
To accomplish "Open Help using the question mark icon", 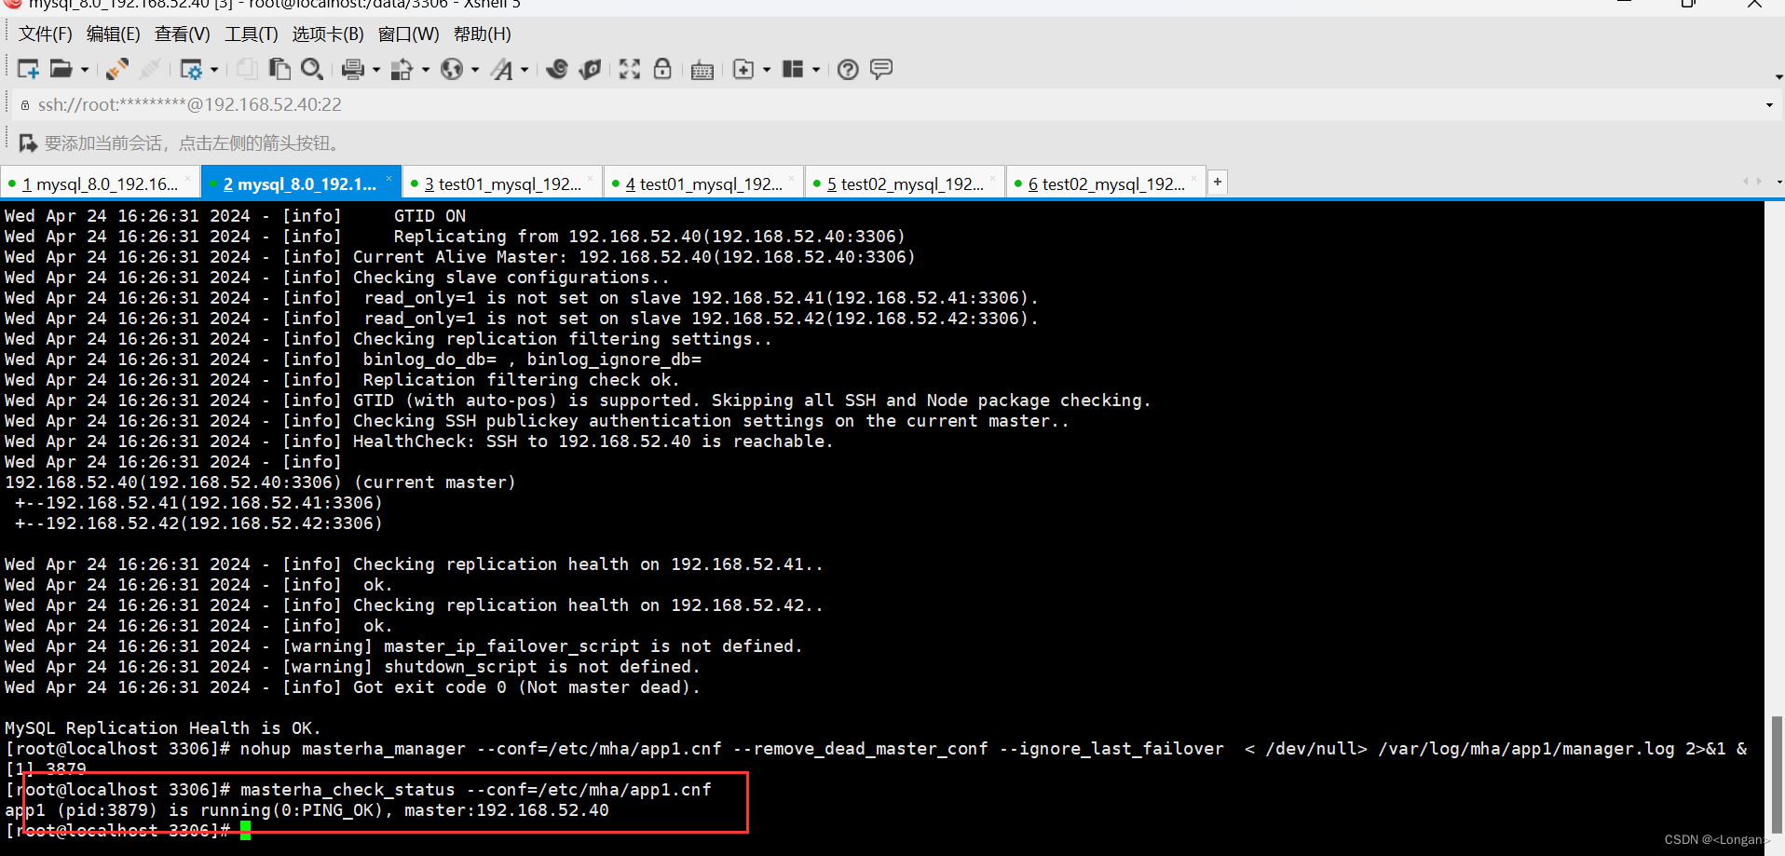I will (x=847, y=67).
